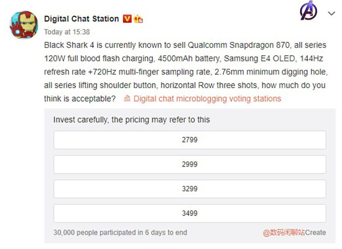Vote for the 2799 price option

(189, 140)
